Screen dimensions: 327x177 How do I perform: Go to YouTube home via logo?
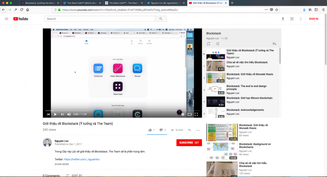[x=20, y=19]
